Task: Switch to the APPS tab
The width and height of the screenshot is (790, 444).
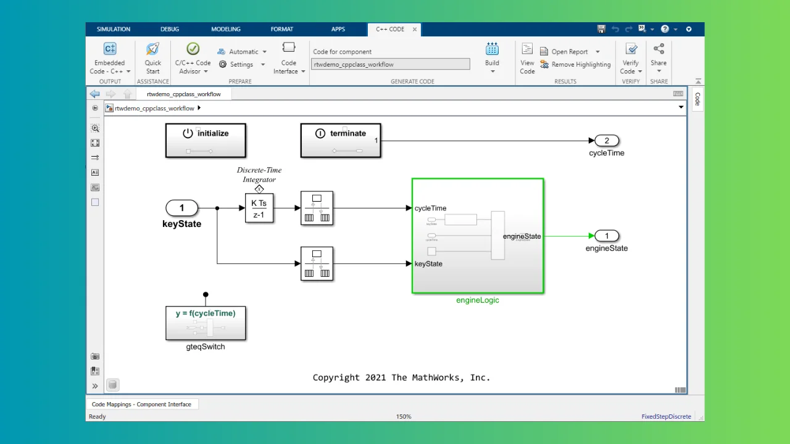Action: [x=338, y=29]
